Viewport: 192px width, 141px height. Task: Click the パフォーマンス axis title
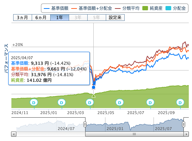tap(6, 58)
